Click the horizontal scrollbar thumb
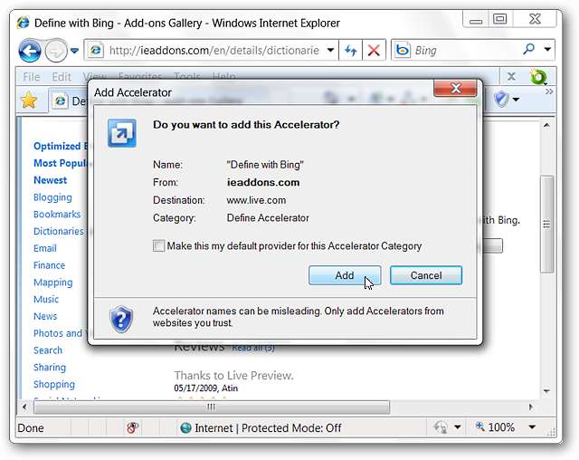 [x=212, y=407]
